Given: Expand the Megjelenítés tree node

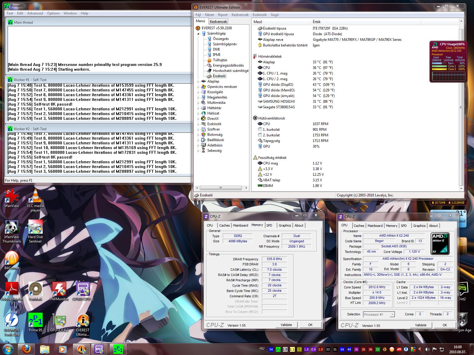Looking at the screenshot, I should 198,97.
